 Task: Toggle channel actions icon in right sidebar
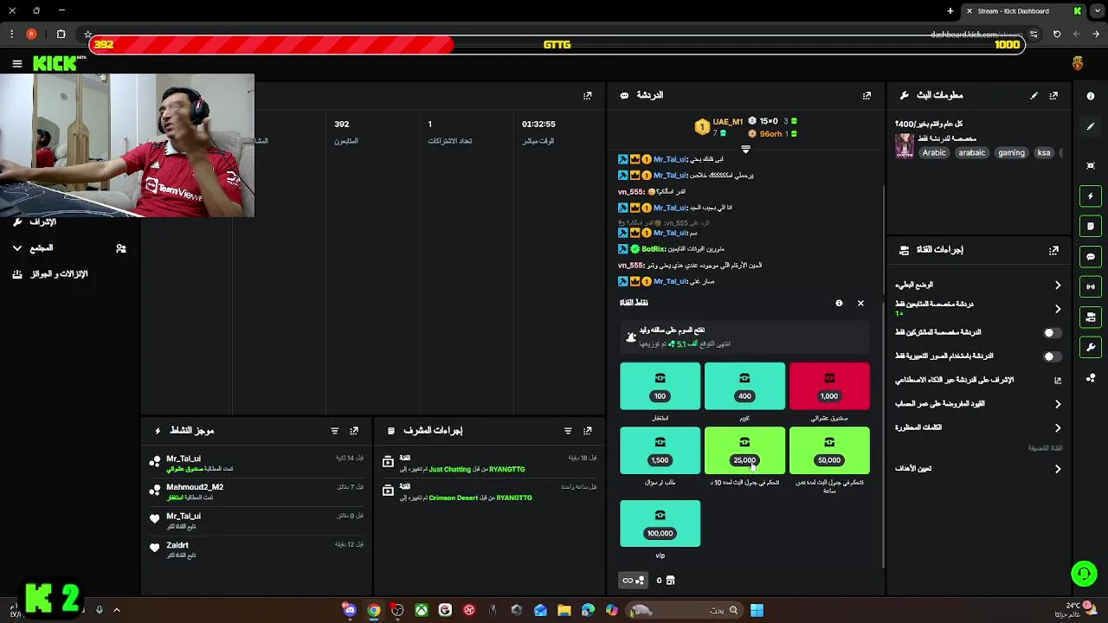1091,317
